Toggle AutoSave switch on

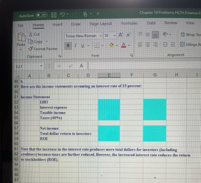tap(42, 15)
